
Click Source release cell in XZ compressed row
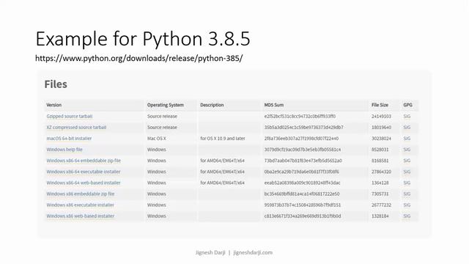pos(162,127)
